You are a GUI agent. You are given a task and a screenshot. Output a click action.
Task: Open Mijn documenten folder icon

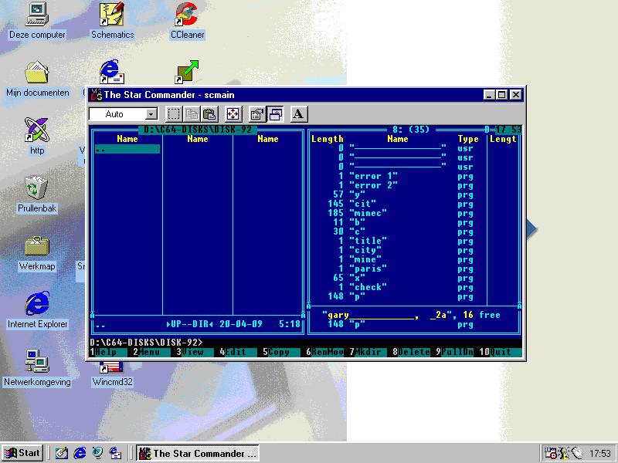(x=37, y=79)
